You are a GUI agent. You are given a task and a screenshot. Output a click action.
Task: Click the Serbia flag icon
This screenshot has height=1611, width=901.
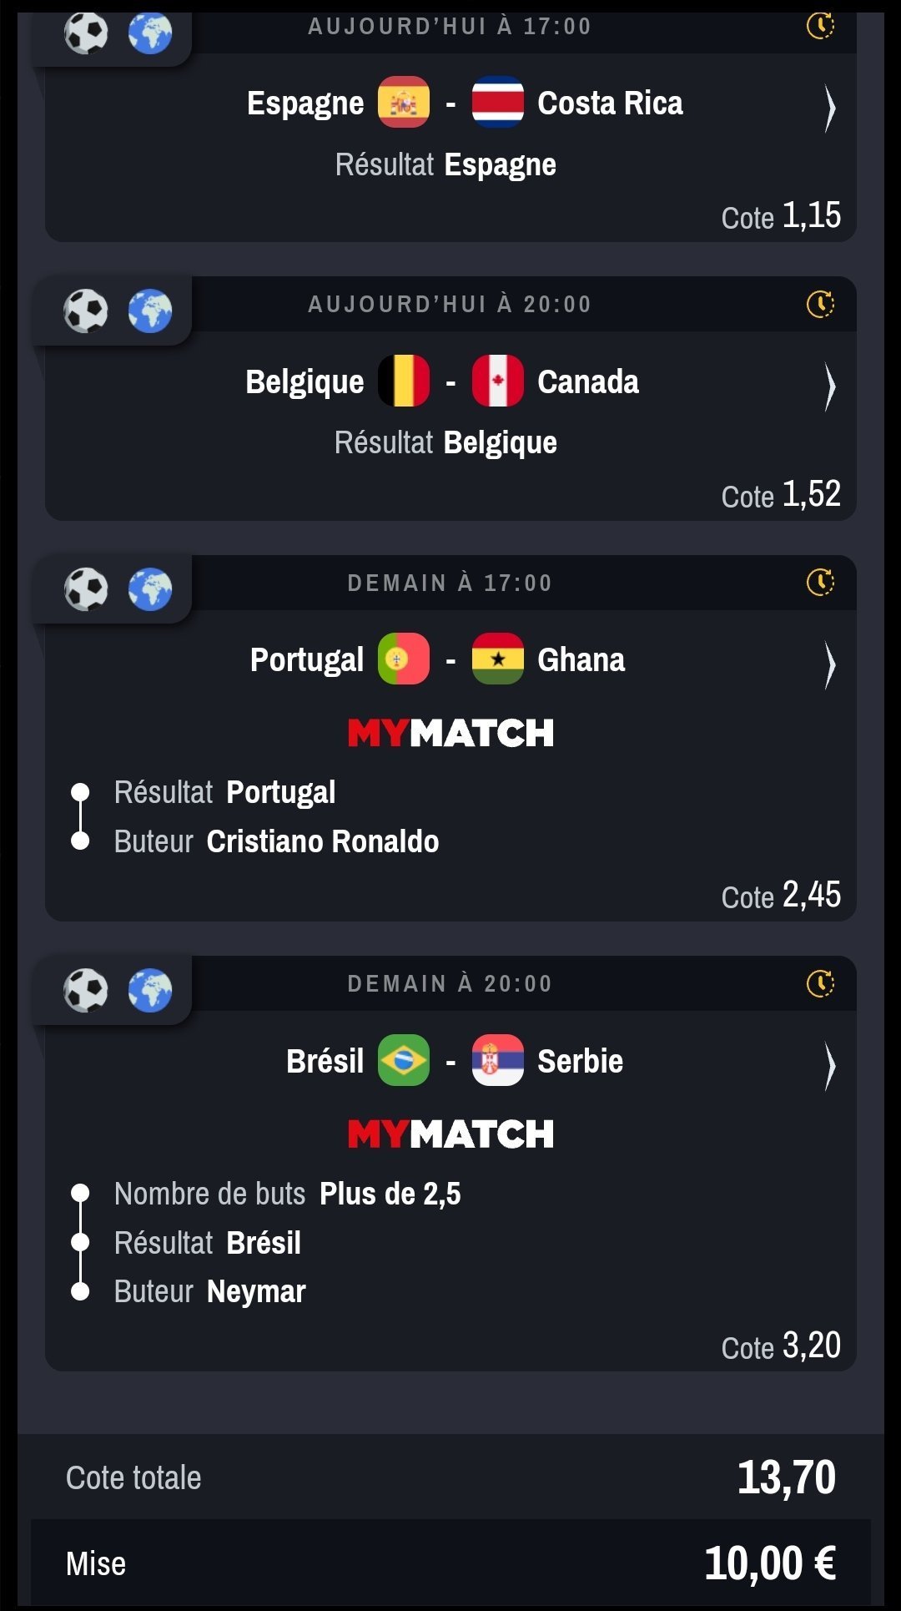click(498, 1060)
